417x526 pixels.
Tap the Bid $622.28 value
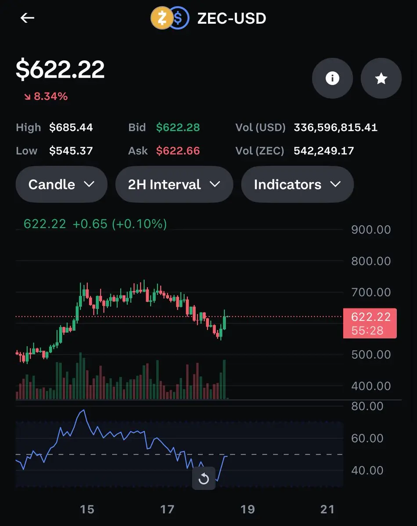178,128
